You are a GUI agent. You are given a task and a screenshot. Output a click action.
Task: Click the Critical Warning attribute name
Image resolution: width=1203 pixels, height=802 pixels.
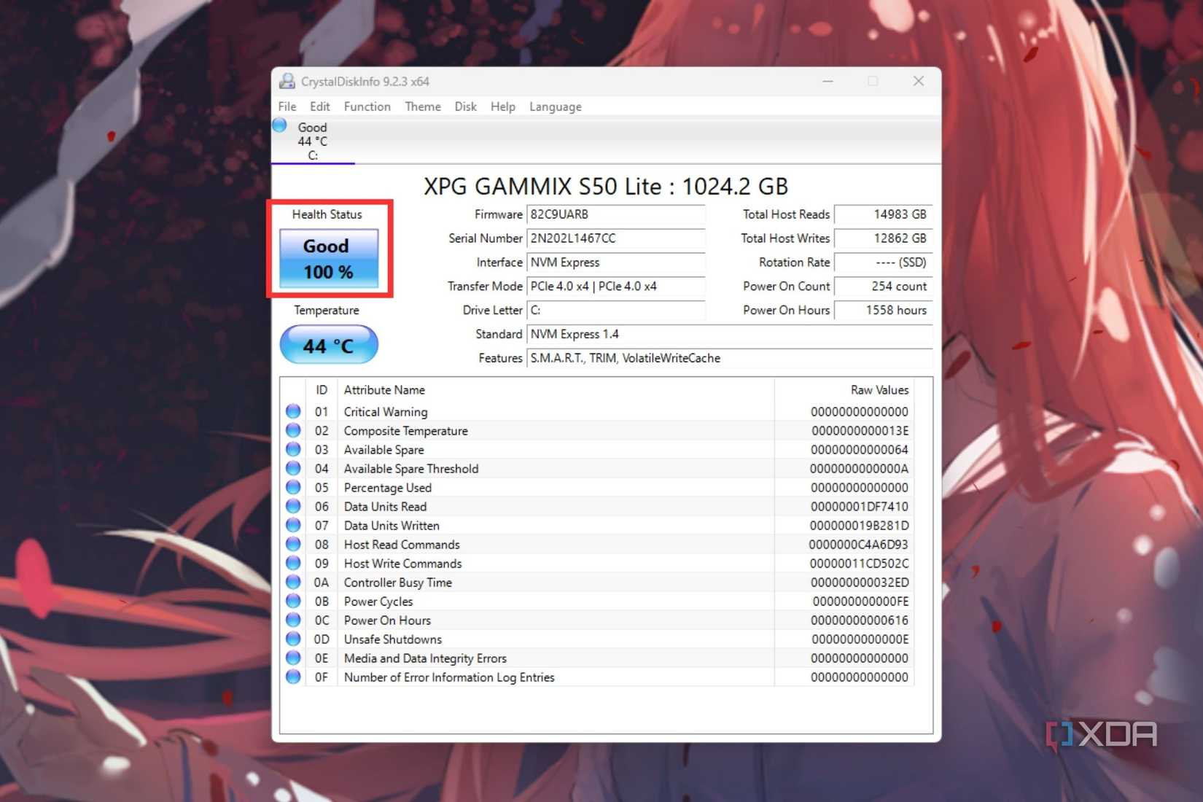[386, 412]
